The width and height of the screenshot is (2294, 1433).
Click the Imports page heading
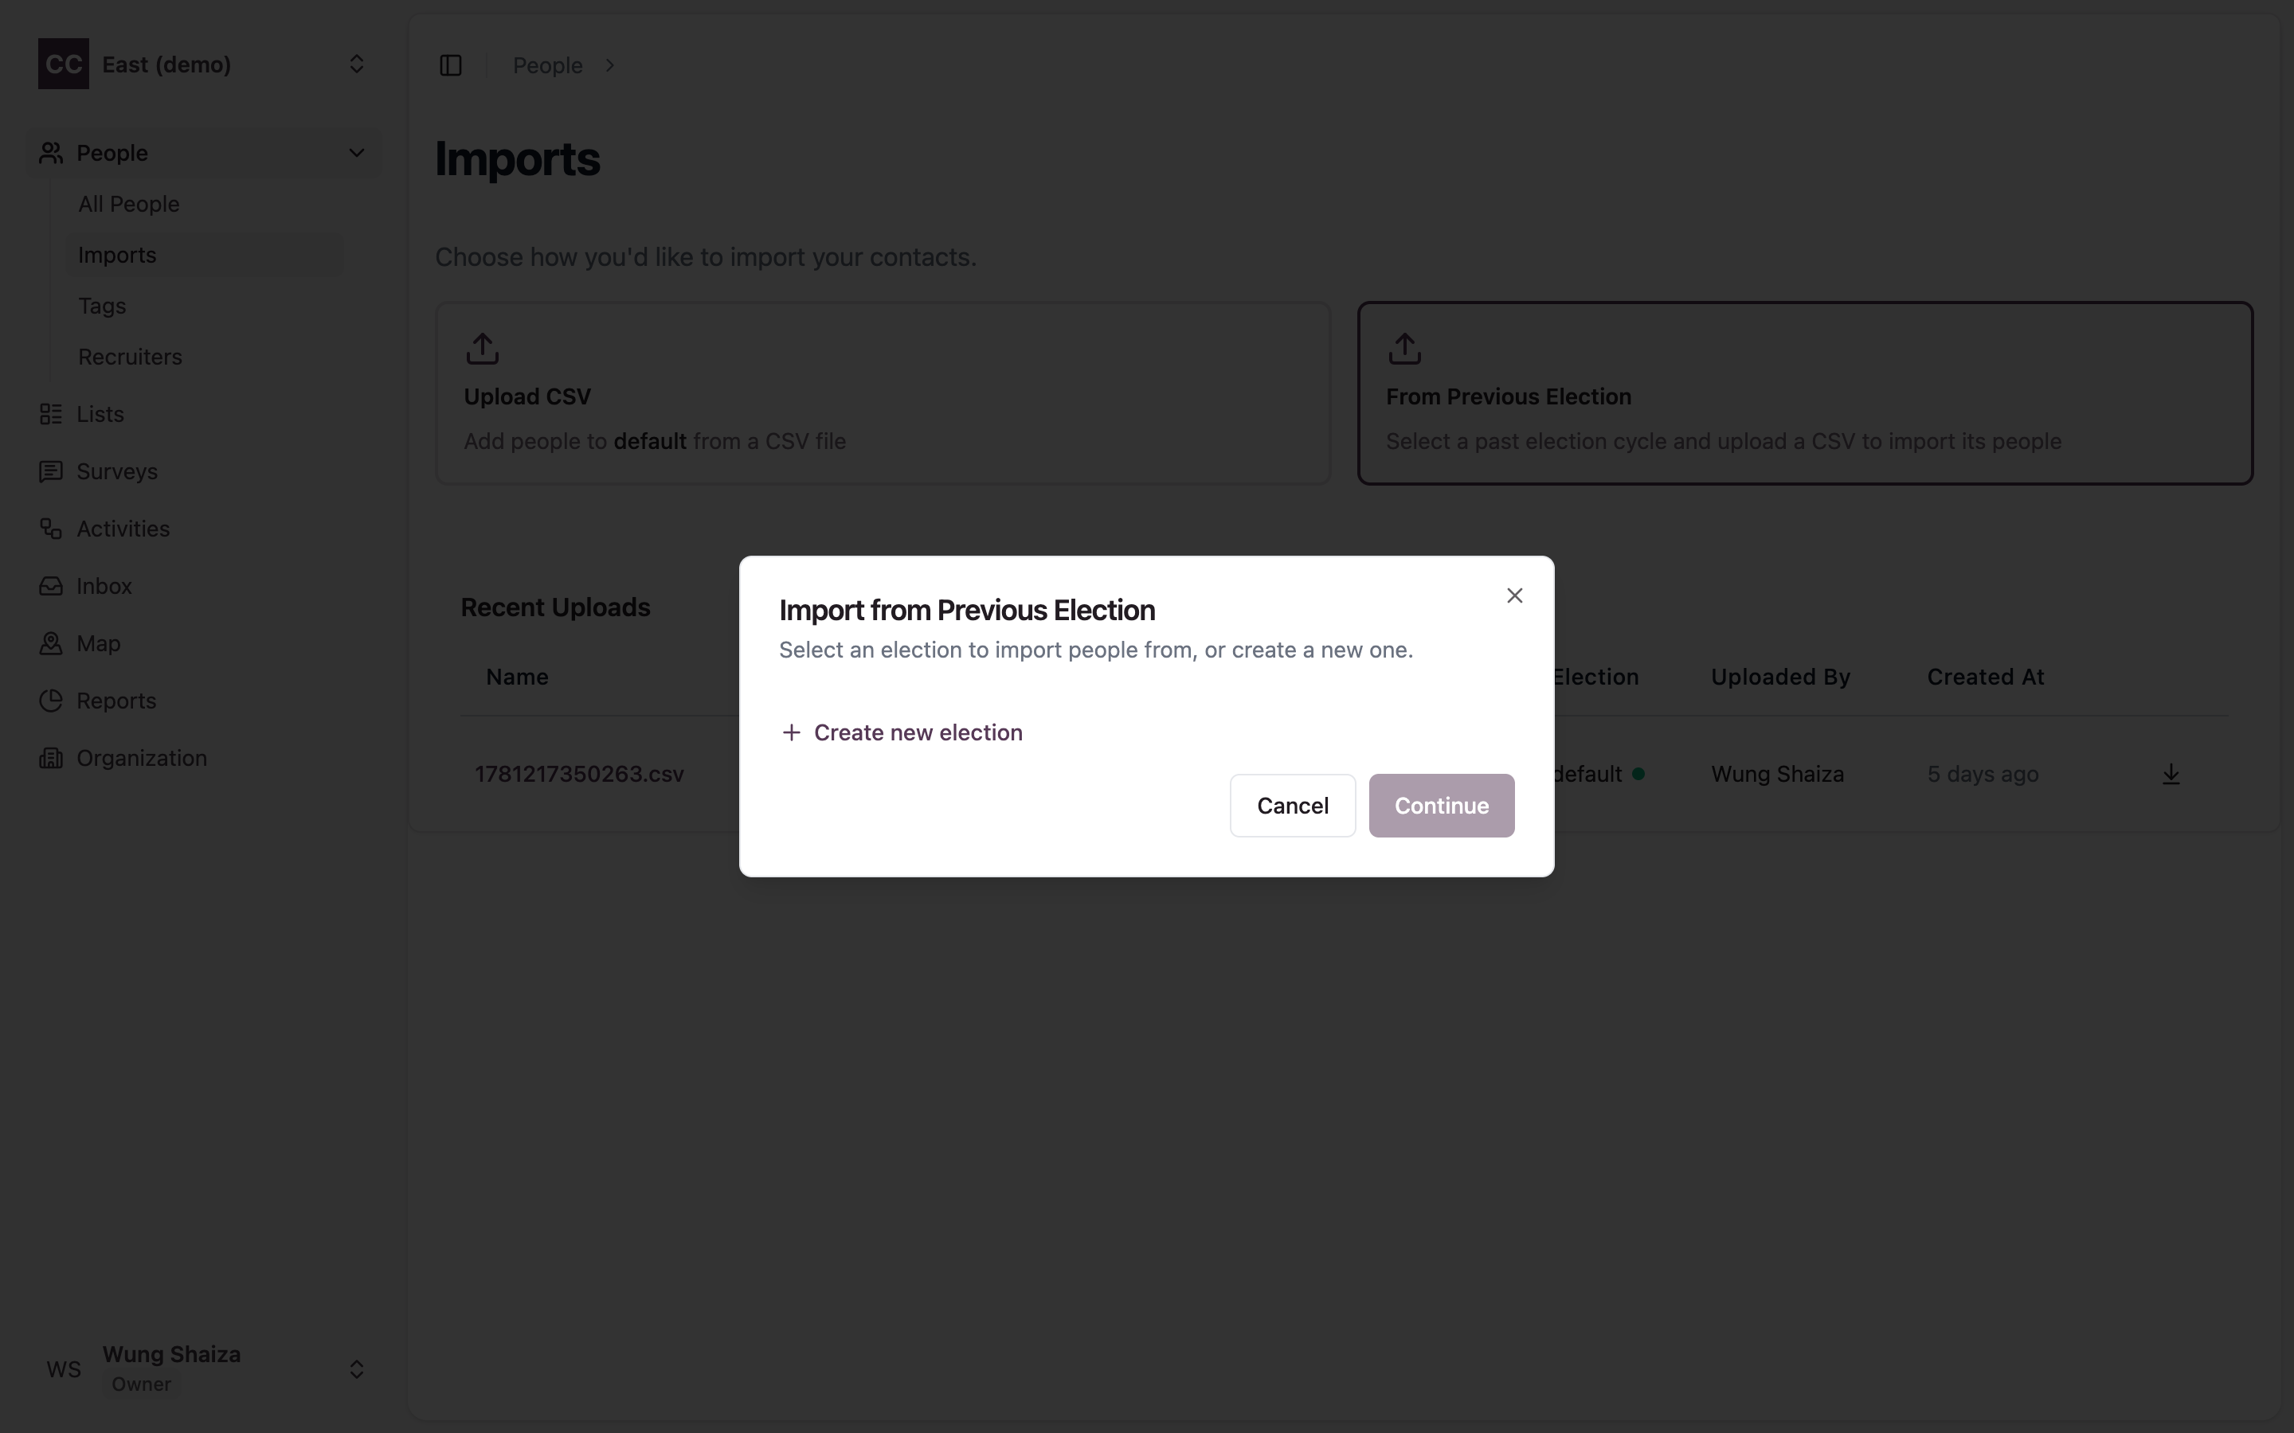[x=518, y=158]
